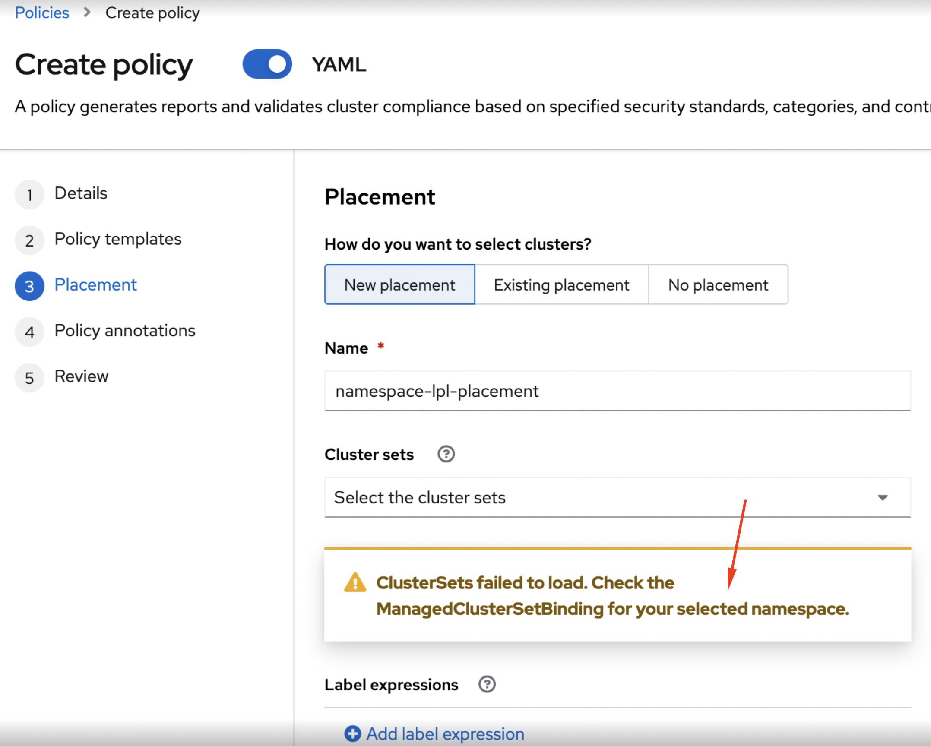Click the placement Name input field
931x746 pixels.
[617, 391]
